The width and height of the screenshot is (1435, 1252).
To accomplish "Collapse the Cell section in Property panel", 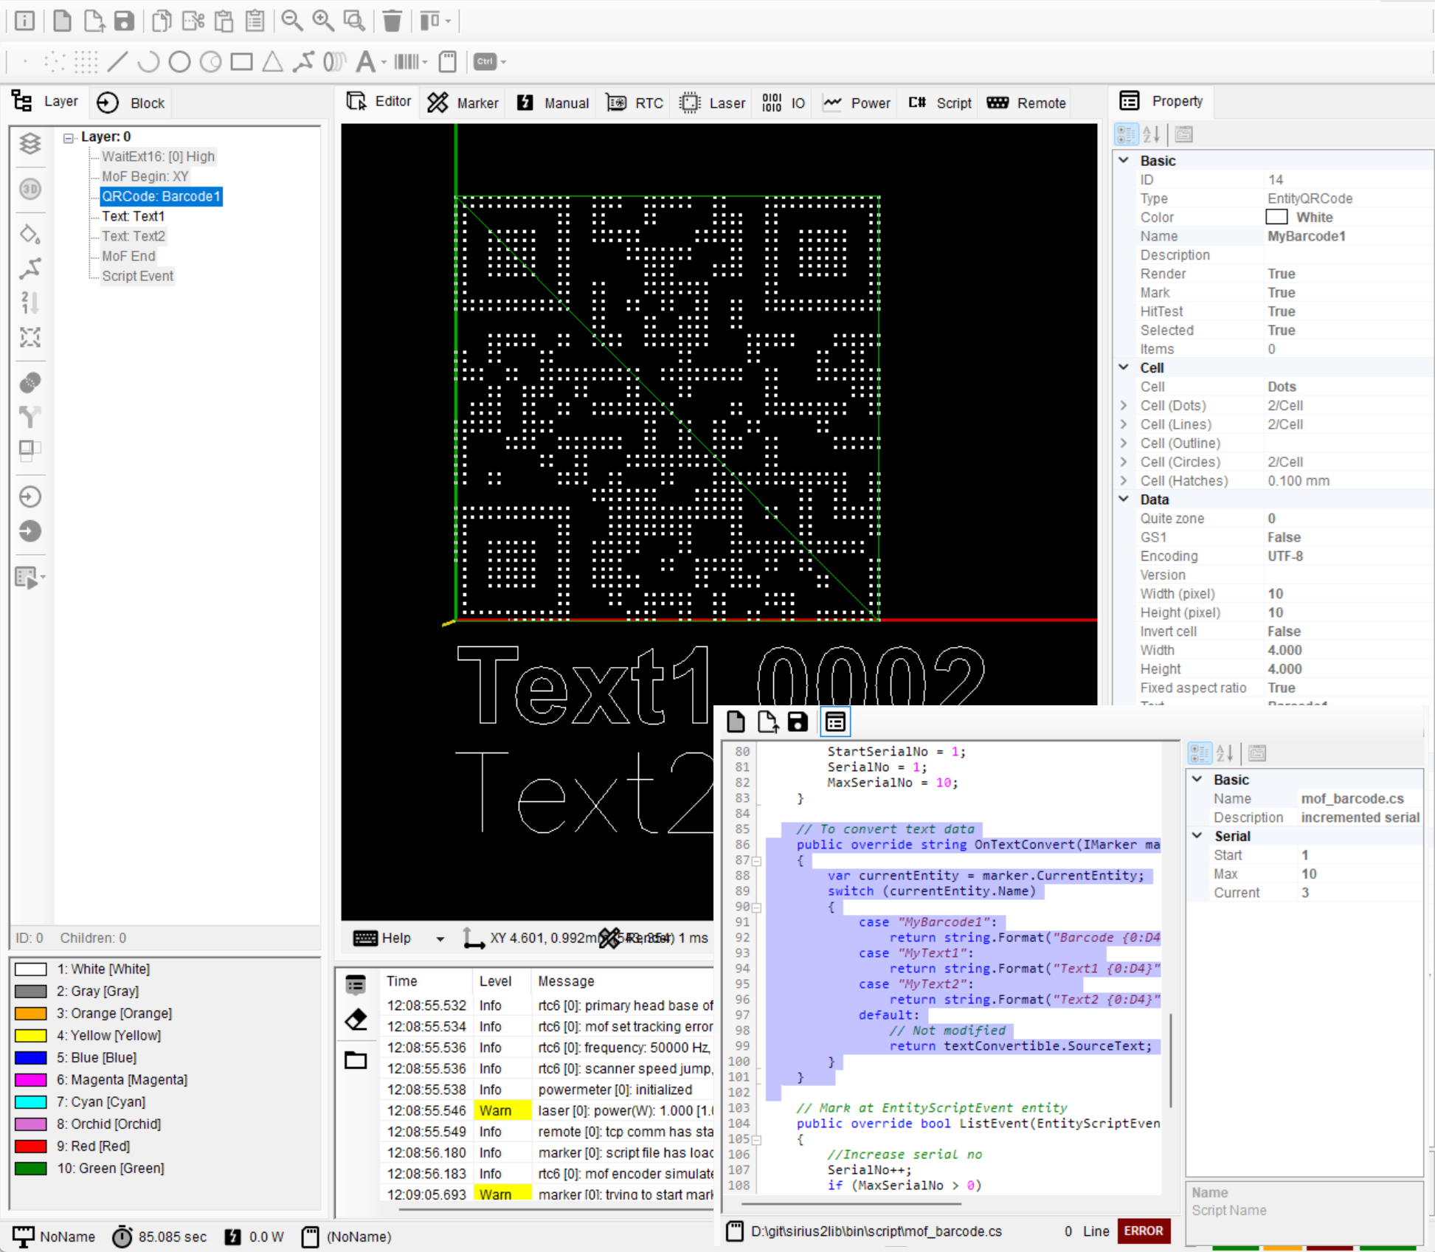I will coord(1124,367).
